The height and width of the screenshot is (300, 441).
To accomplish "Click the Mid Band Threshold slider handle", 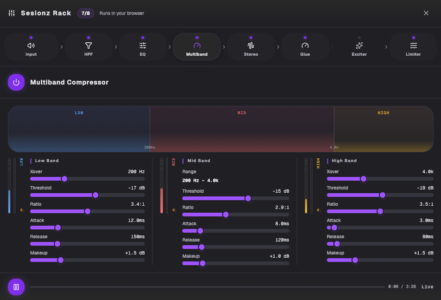I will click(x=248, y=198).
